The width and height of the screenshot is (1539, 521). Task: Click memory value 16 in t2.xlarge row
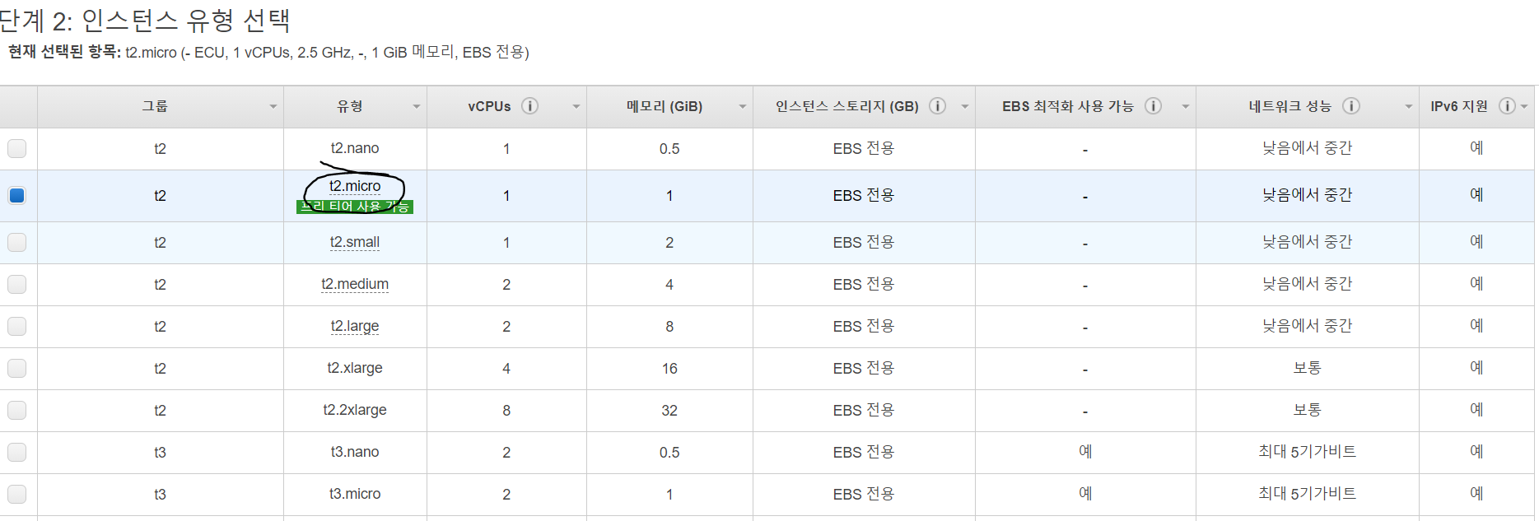(x=669, y=368)
